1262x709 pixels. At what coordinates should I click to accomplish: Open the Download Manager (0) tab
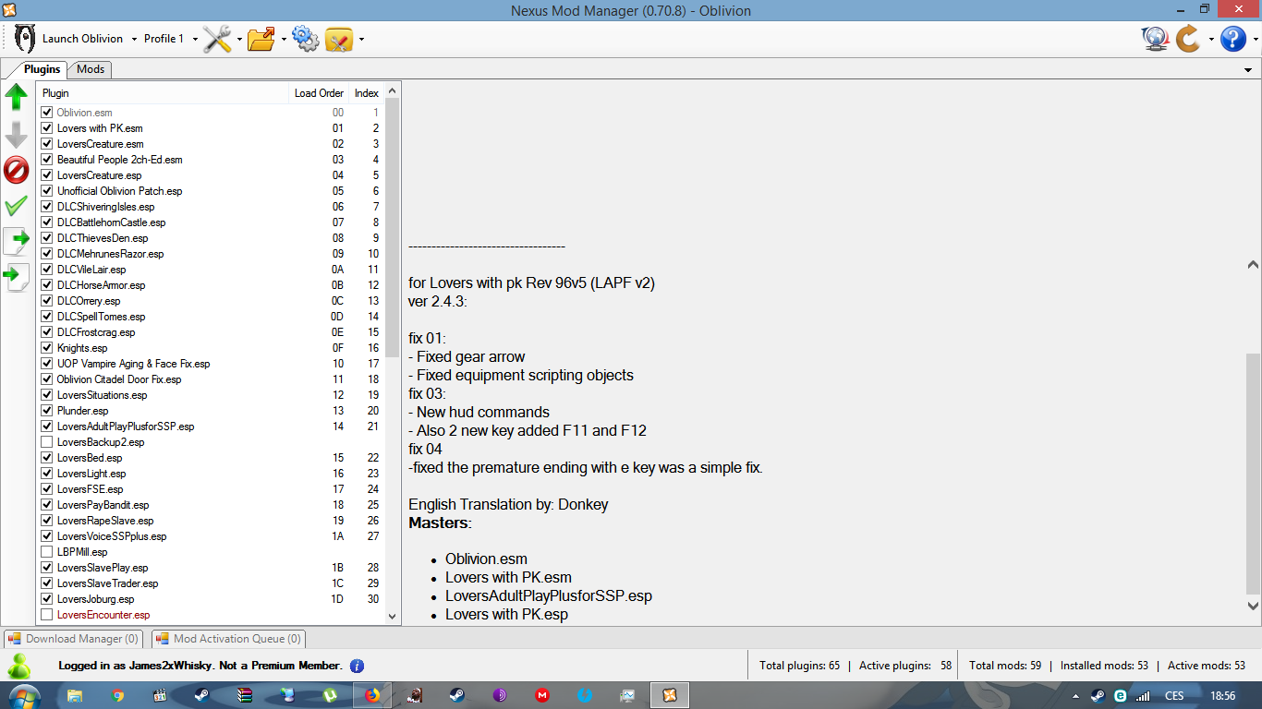click(74, 639)
